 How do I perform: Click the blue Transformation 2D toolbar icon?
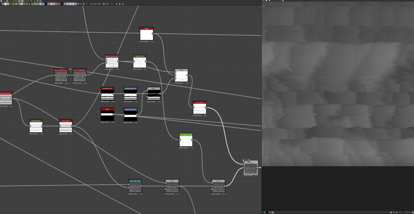57,4
